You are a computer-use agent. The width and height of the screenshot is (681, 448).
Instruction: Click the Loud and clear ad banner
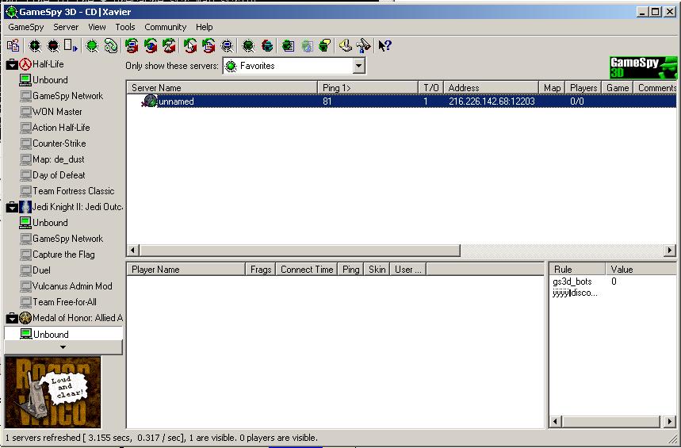click(53, 392)
